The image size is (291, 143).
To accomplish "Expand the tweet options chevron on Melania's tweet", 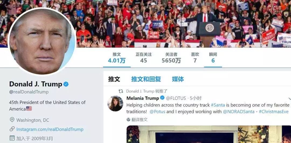I will click(x=290, y=99).
